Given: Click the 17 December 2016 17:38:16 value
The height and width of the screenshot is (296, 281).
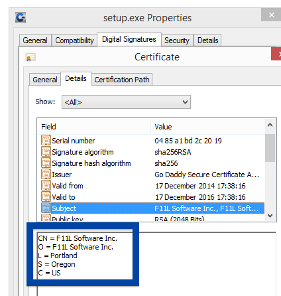Looking at the screenshot, I should 200,197.
